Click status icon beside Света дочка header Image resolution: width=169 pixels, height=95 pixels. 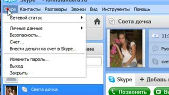(112, 21)
